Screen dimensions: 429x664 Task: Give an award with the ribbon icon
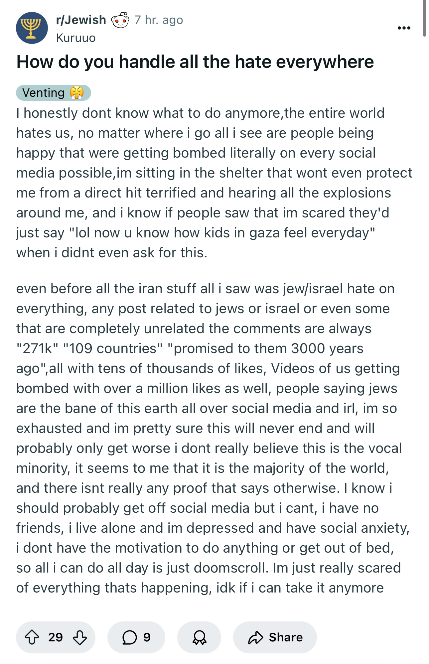199,637
